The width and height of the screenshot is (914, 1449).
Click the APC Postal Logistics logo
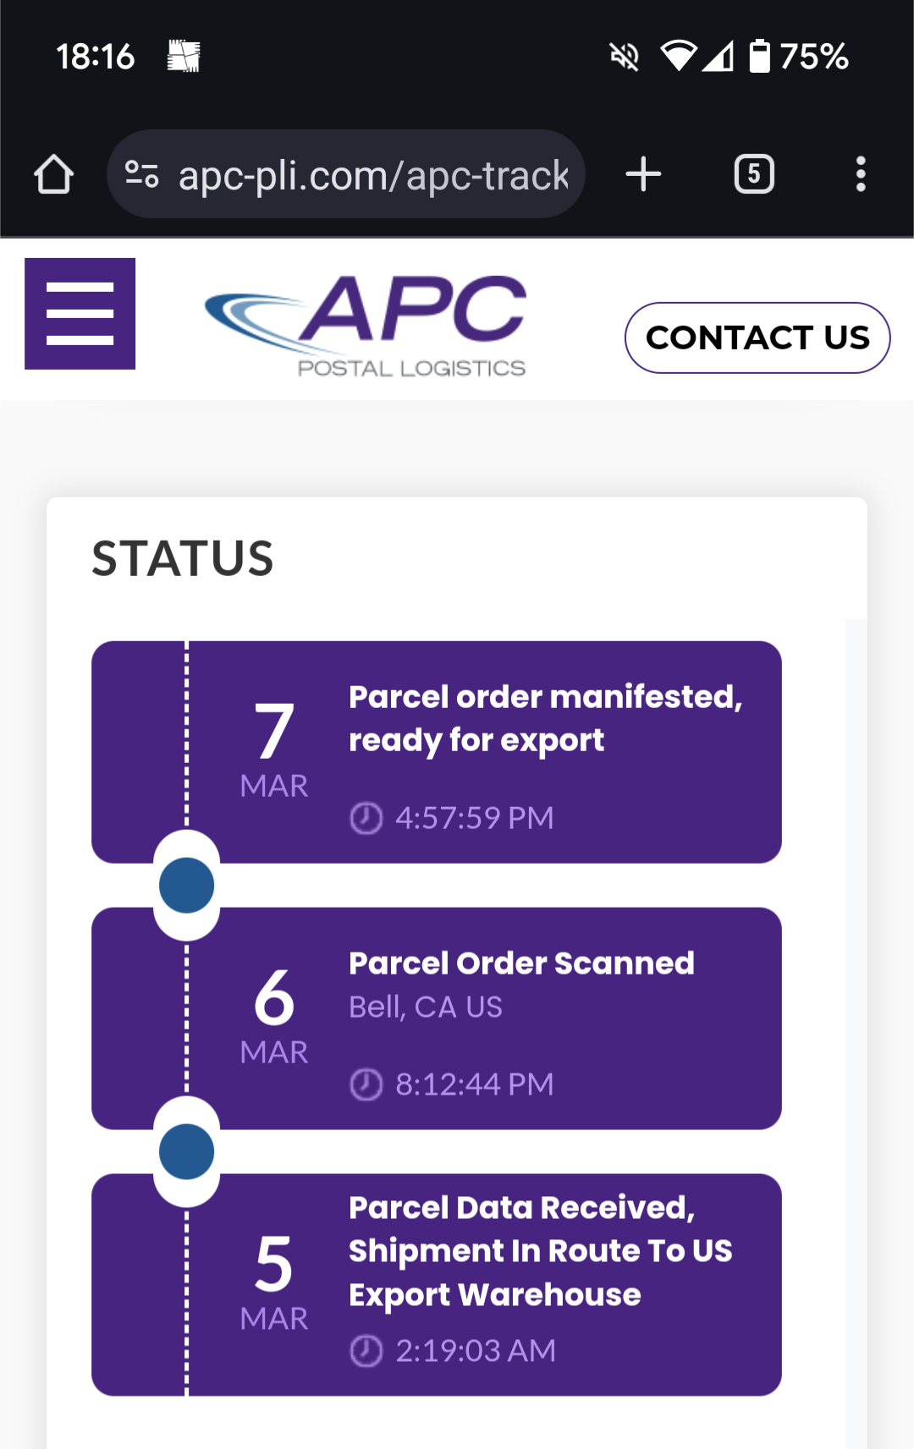(x=366, y=326)
